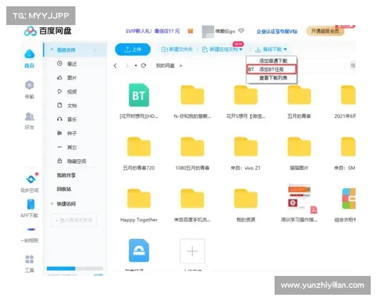Open the 2021年6月 folder
The height and width of the screenshot is (301, 377).
[348, 95]
